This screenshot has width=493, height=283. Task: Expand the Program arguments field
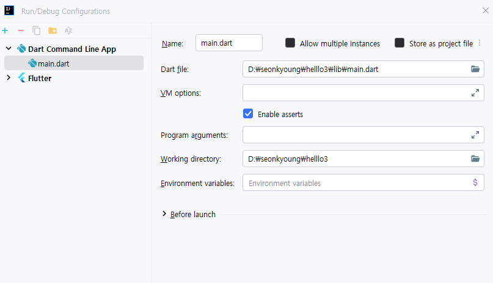(475, 135)
